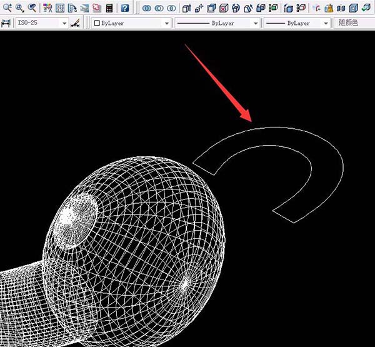
Task: Select the Clean solid tool
Action: click(329, 8)
